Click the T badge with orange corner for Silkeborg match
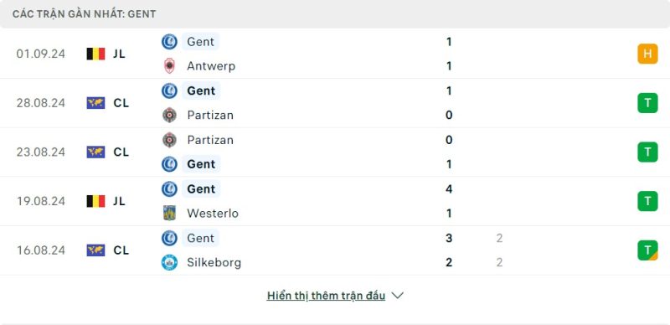 (x=647, y=250)
